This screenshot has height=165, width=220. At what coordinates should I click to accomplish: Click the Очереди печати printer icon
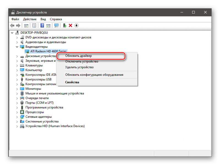pos(22,98)
